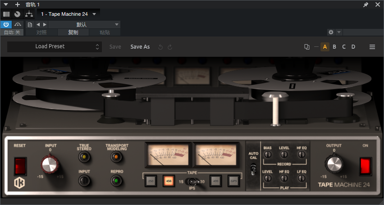Toggle the TRANSPORT MODELING orange button
Screen dimensions: 384x205
coord(117,157)
